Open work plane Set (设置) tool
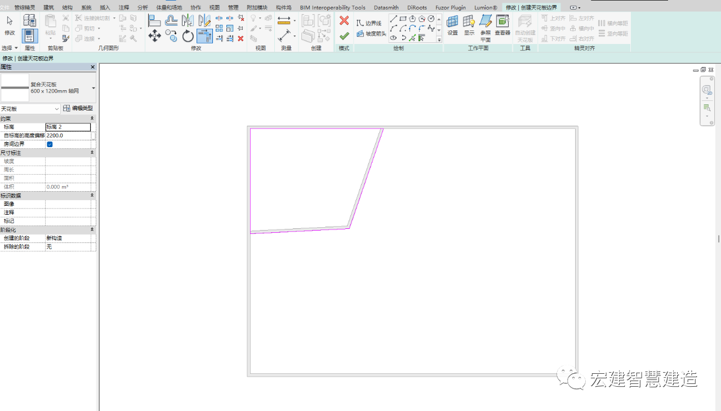The width and height of the screenshot is (721, 411). coord(452,26)
